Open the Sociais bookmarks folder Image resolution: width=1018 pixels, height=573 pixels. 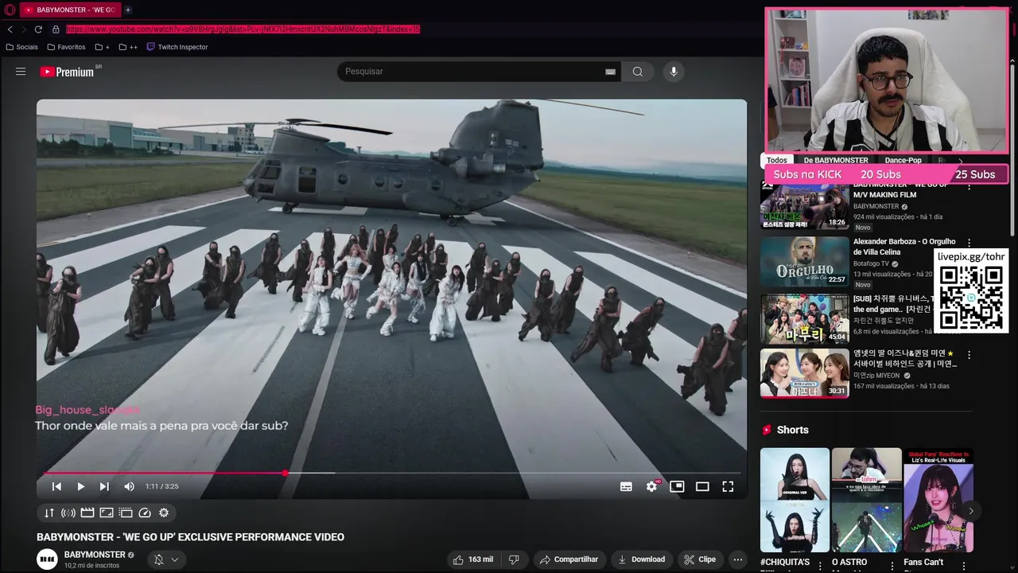pos(21,47)
